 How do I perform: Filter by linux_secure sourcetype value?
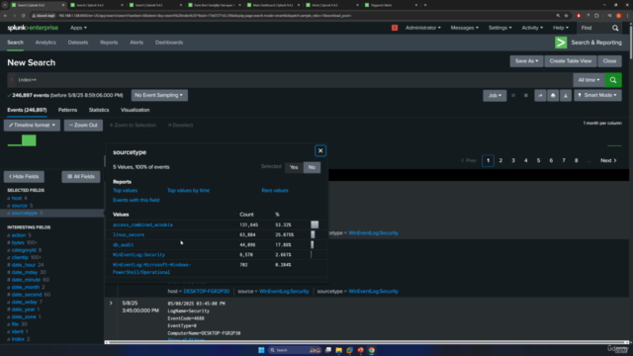pos(129,234)
